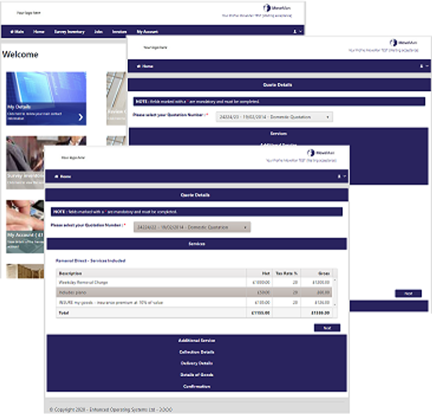Select 'Weekday Removal Charge' table row

(x=194, y=282)
